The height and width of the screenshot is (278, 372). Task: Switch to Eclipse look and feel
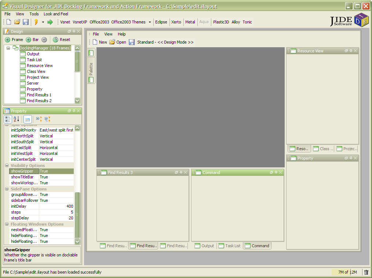(x=161, y=22)
